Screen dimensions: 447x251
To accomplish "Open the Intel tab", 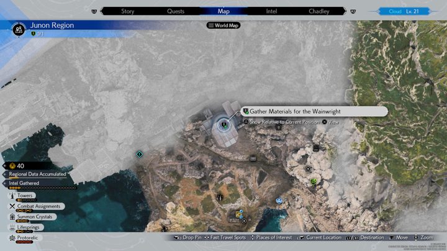I will pyautogui.click(x=271, y=11).
